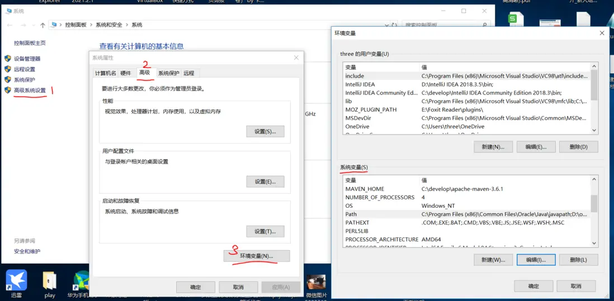Switch to the 硬件 tab
This screenshot has height=301, width=614.
click(126, 73)
